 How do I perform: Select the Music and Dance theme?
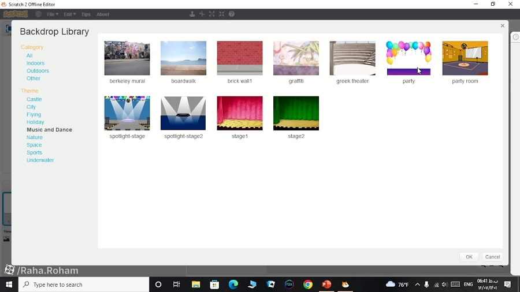point(50,130)
